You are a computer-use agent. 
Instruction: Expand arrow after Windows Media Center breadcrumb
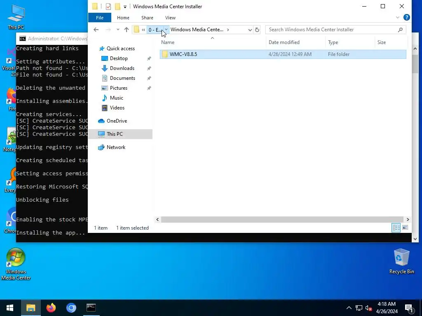[228, 30]
